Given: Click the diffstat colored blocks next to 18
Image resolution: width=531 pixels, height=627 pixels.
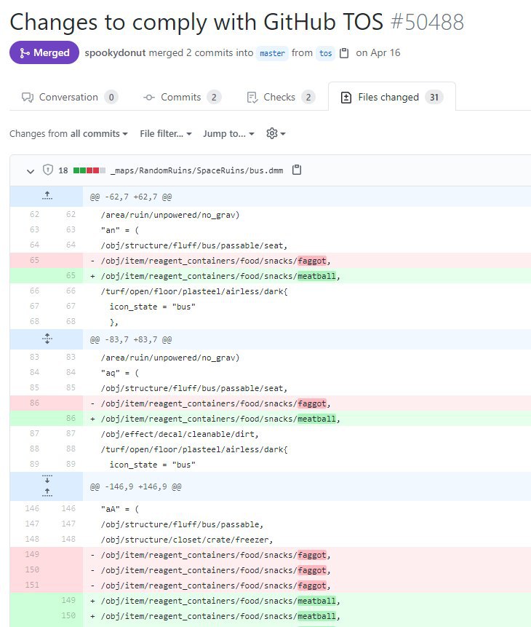Looking at the screenshot, I should (x=89, y=170).
